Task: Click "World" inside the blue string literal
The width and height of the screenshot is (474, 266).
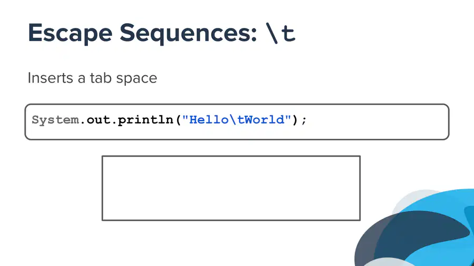Action: (x=264, y=120)
